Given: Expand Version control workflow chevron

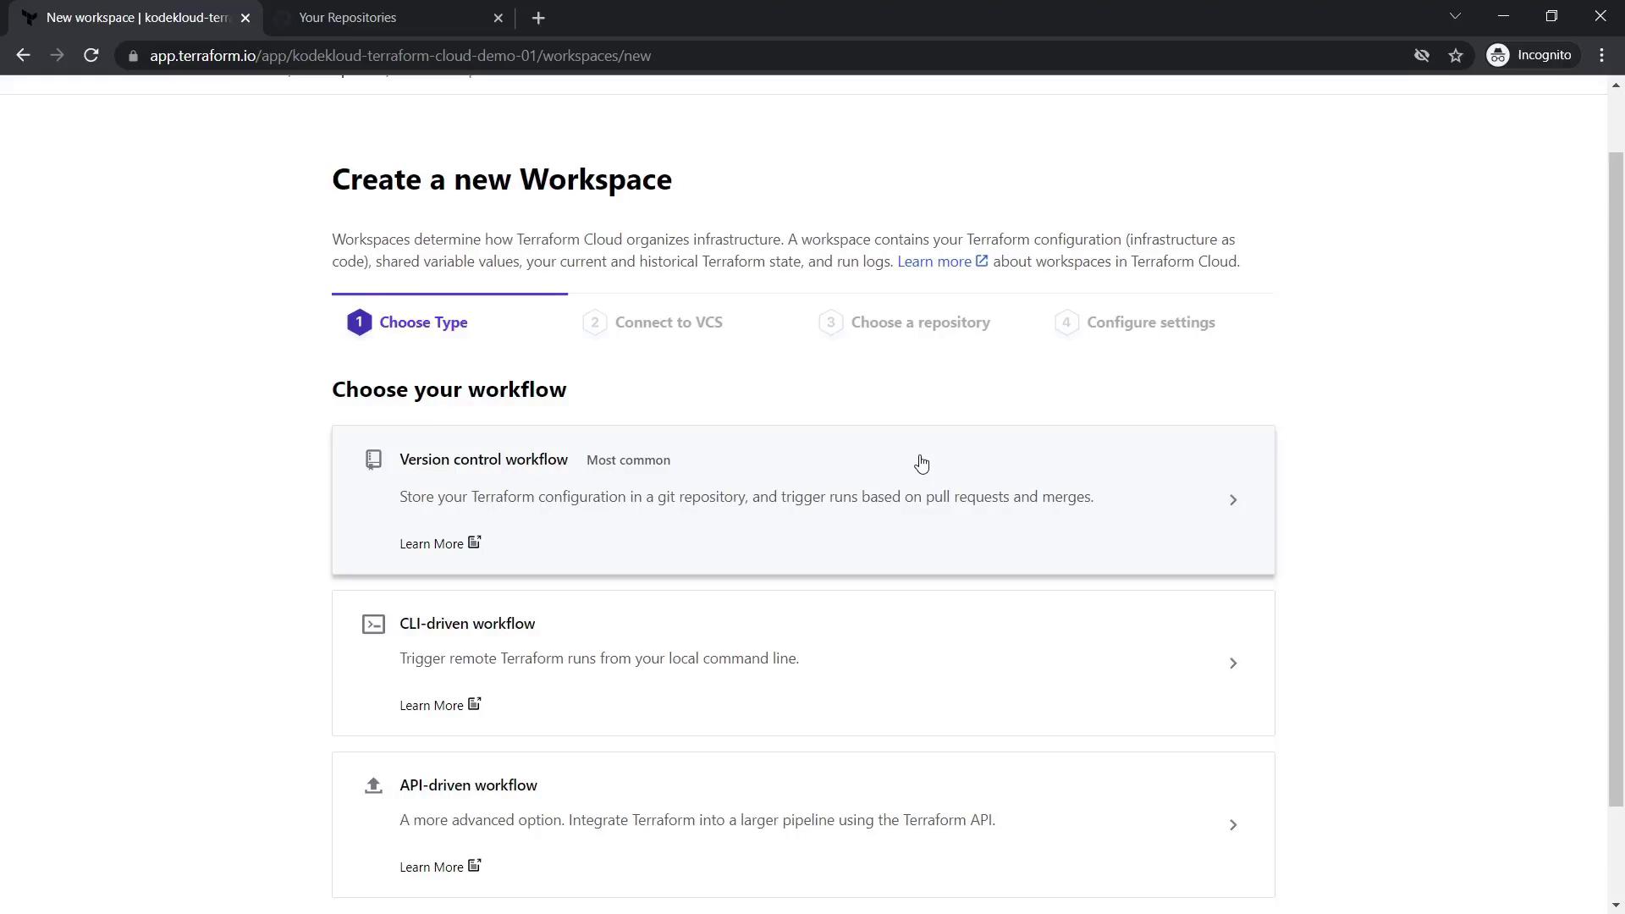Looking at the screenshot, I should coord(1233,500).
